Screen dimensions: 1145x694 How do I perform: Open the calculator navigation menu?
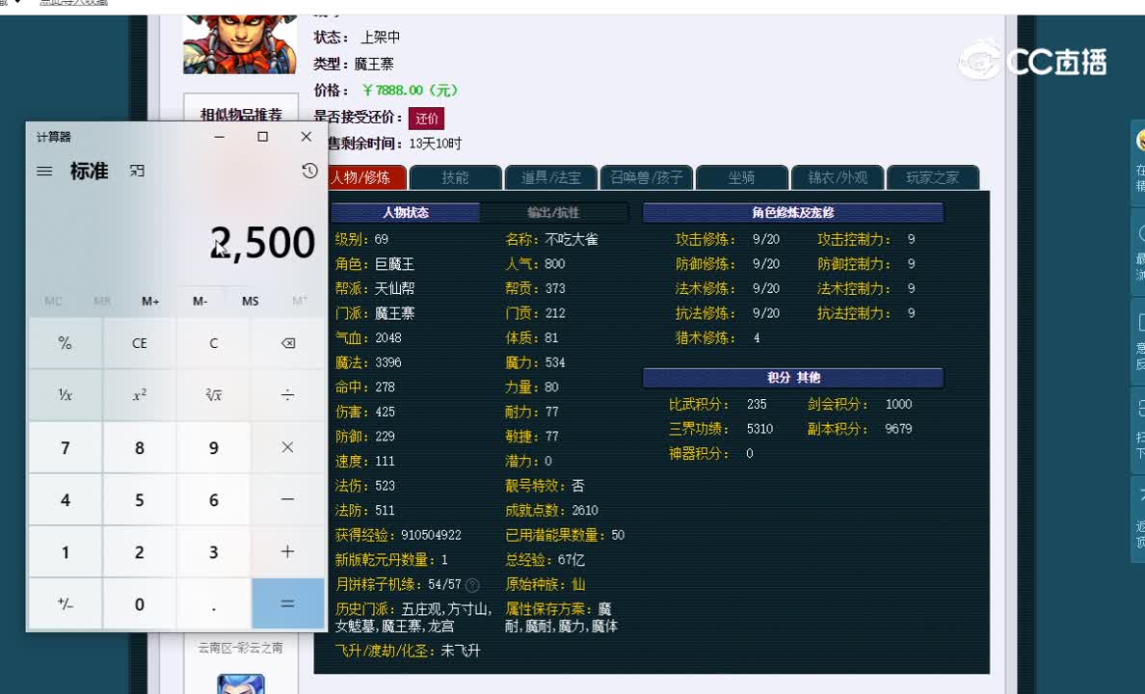pos(44,170)
